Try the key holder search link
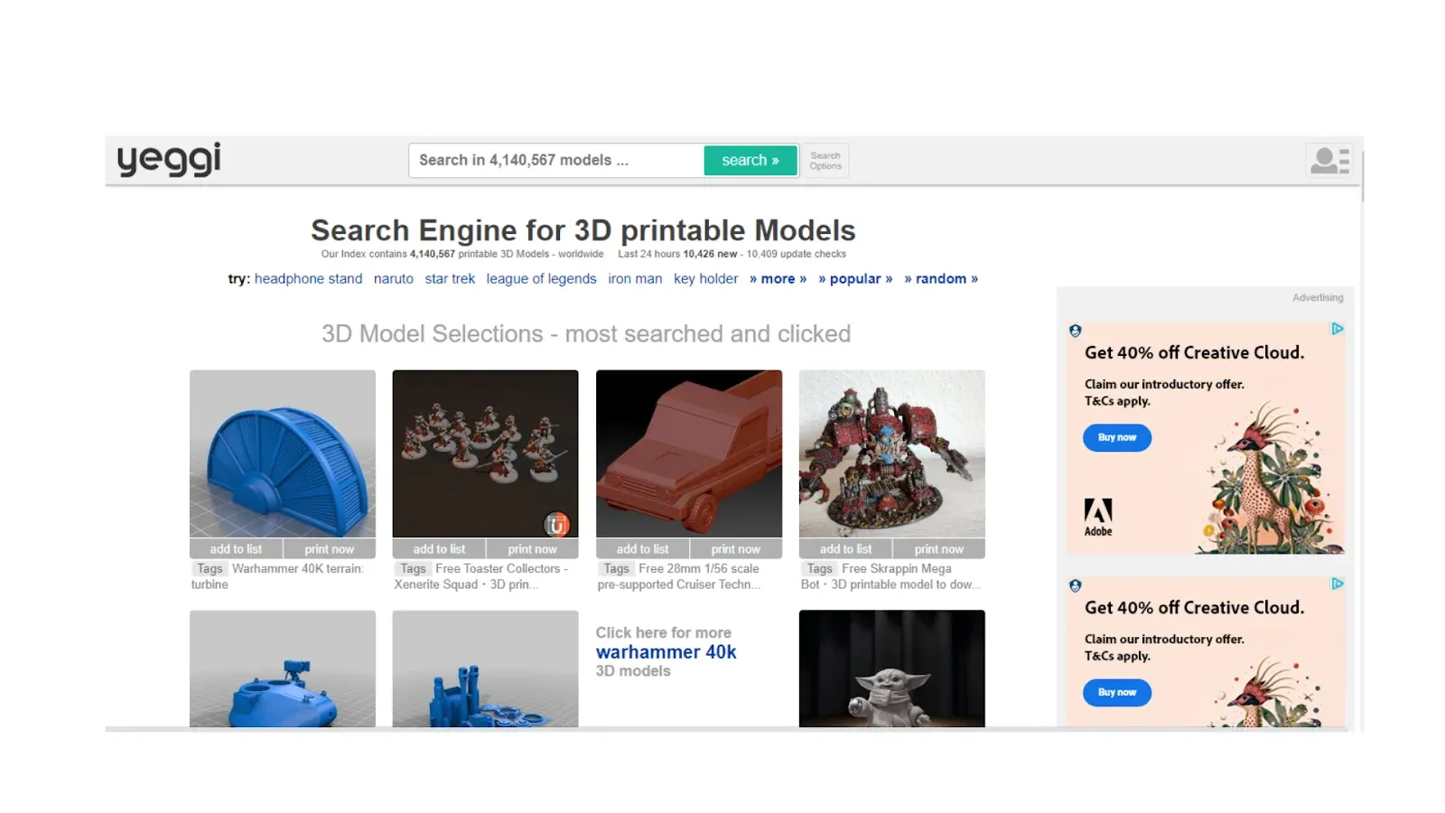This screenshot has height=813, width=1445. [705, 278]
